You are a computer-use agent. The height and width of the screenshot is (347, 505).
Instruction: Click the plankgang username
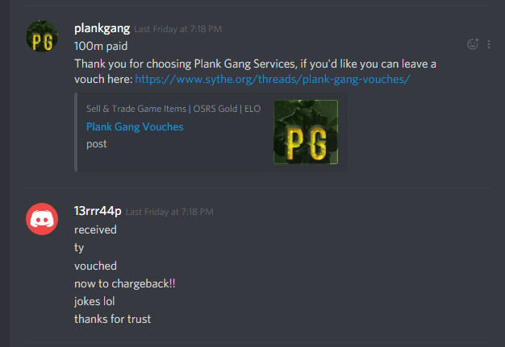[102, 28]
